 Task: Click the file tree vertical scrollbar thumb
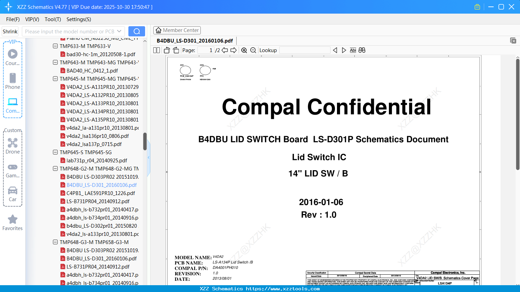145,141
